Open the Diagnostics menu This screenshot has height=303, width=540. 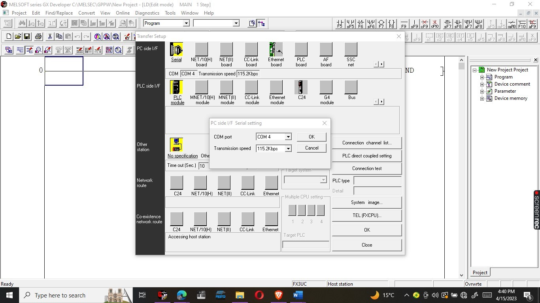click(147, 13)
